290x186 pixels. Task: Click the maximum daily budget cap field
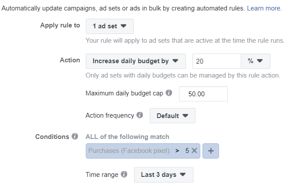point(203,94)
